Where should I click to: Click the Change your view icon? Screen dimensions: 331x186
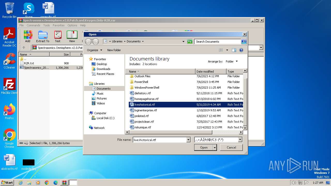coord(221,50)
